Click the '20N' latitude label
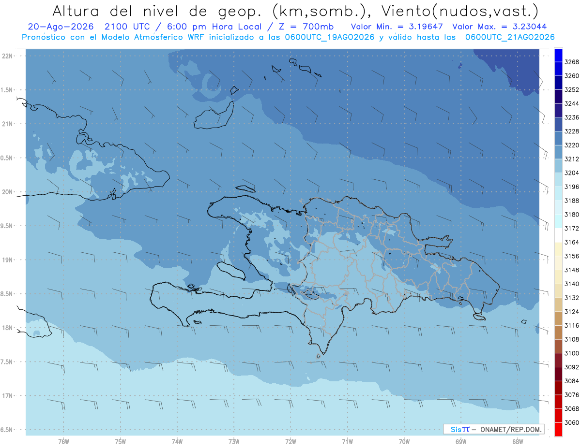The image size is (581, 448). [8, 192]
